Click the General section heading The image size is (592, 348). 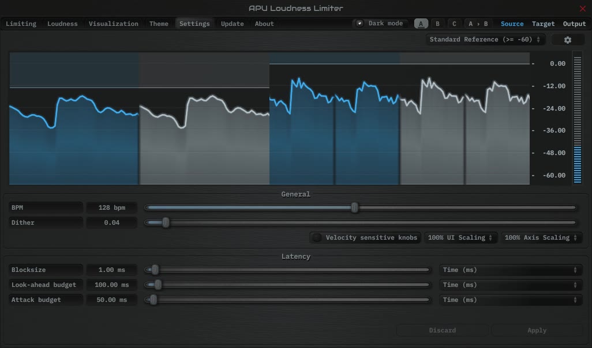(x=295, y=194)
